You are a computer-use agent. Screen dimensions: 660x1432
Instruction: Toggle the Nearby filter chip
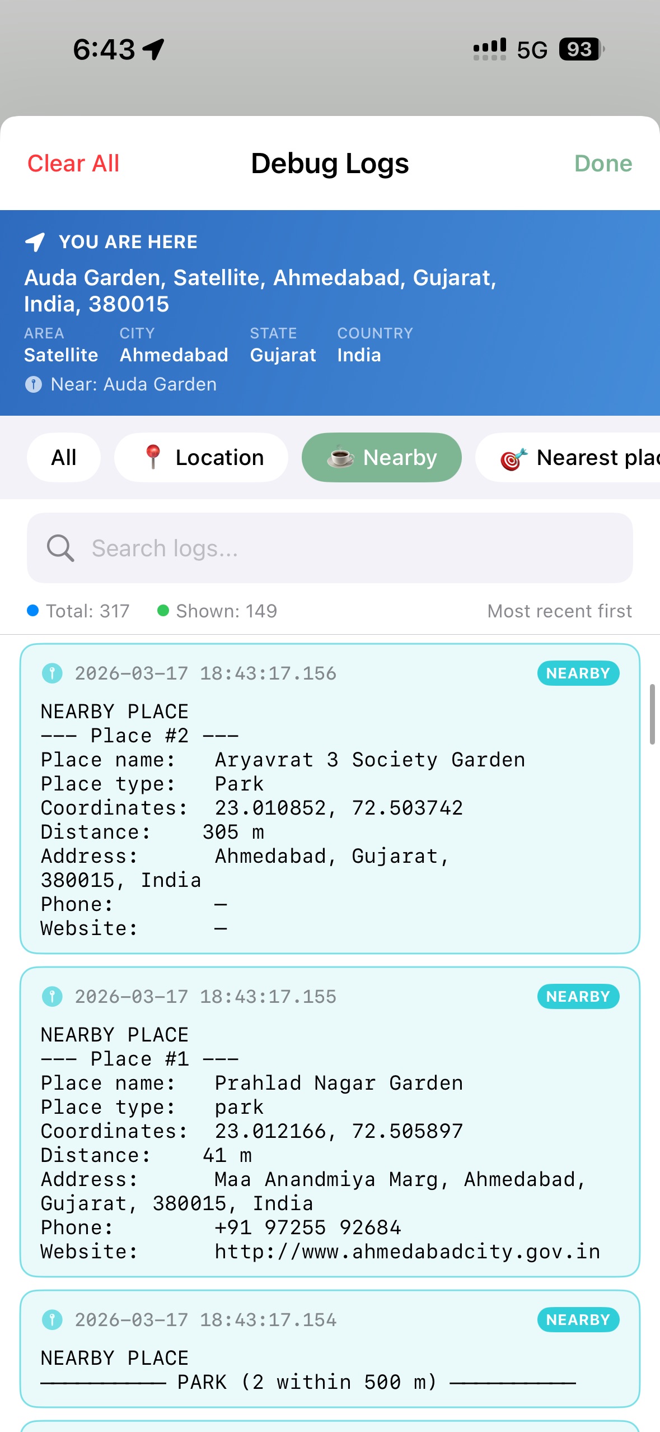point(381,457)
